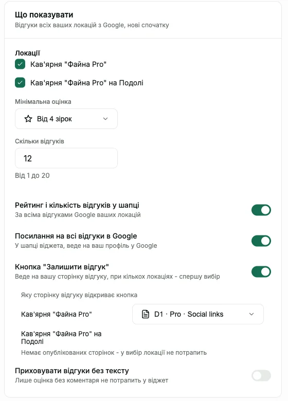The height and width of the screenshot is (401, 288).
Task: Toggle Посилання на всі відгуки в Google switch
Action: [x=261, y=241]
